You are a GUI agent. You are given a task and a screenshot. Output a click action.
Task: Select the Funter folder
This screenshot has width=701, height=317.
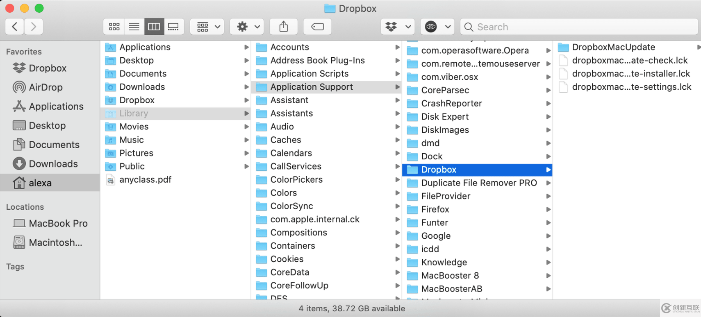coord(478,222)
